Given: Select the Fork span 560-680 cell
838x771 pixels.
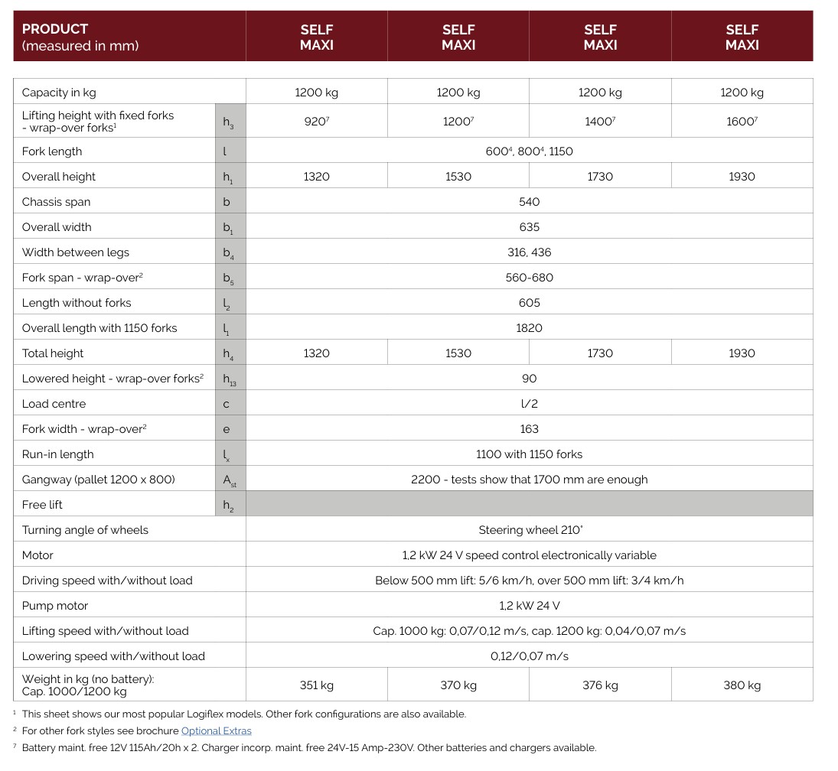Looking at the screenshot, I should click(x=529, y=278).
